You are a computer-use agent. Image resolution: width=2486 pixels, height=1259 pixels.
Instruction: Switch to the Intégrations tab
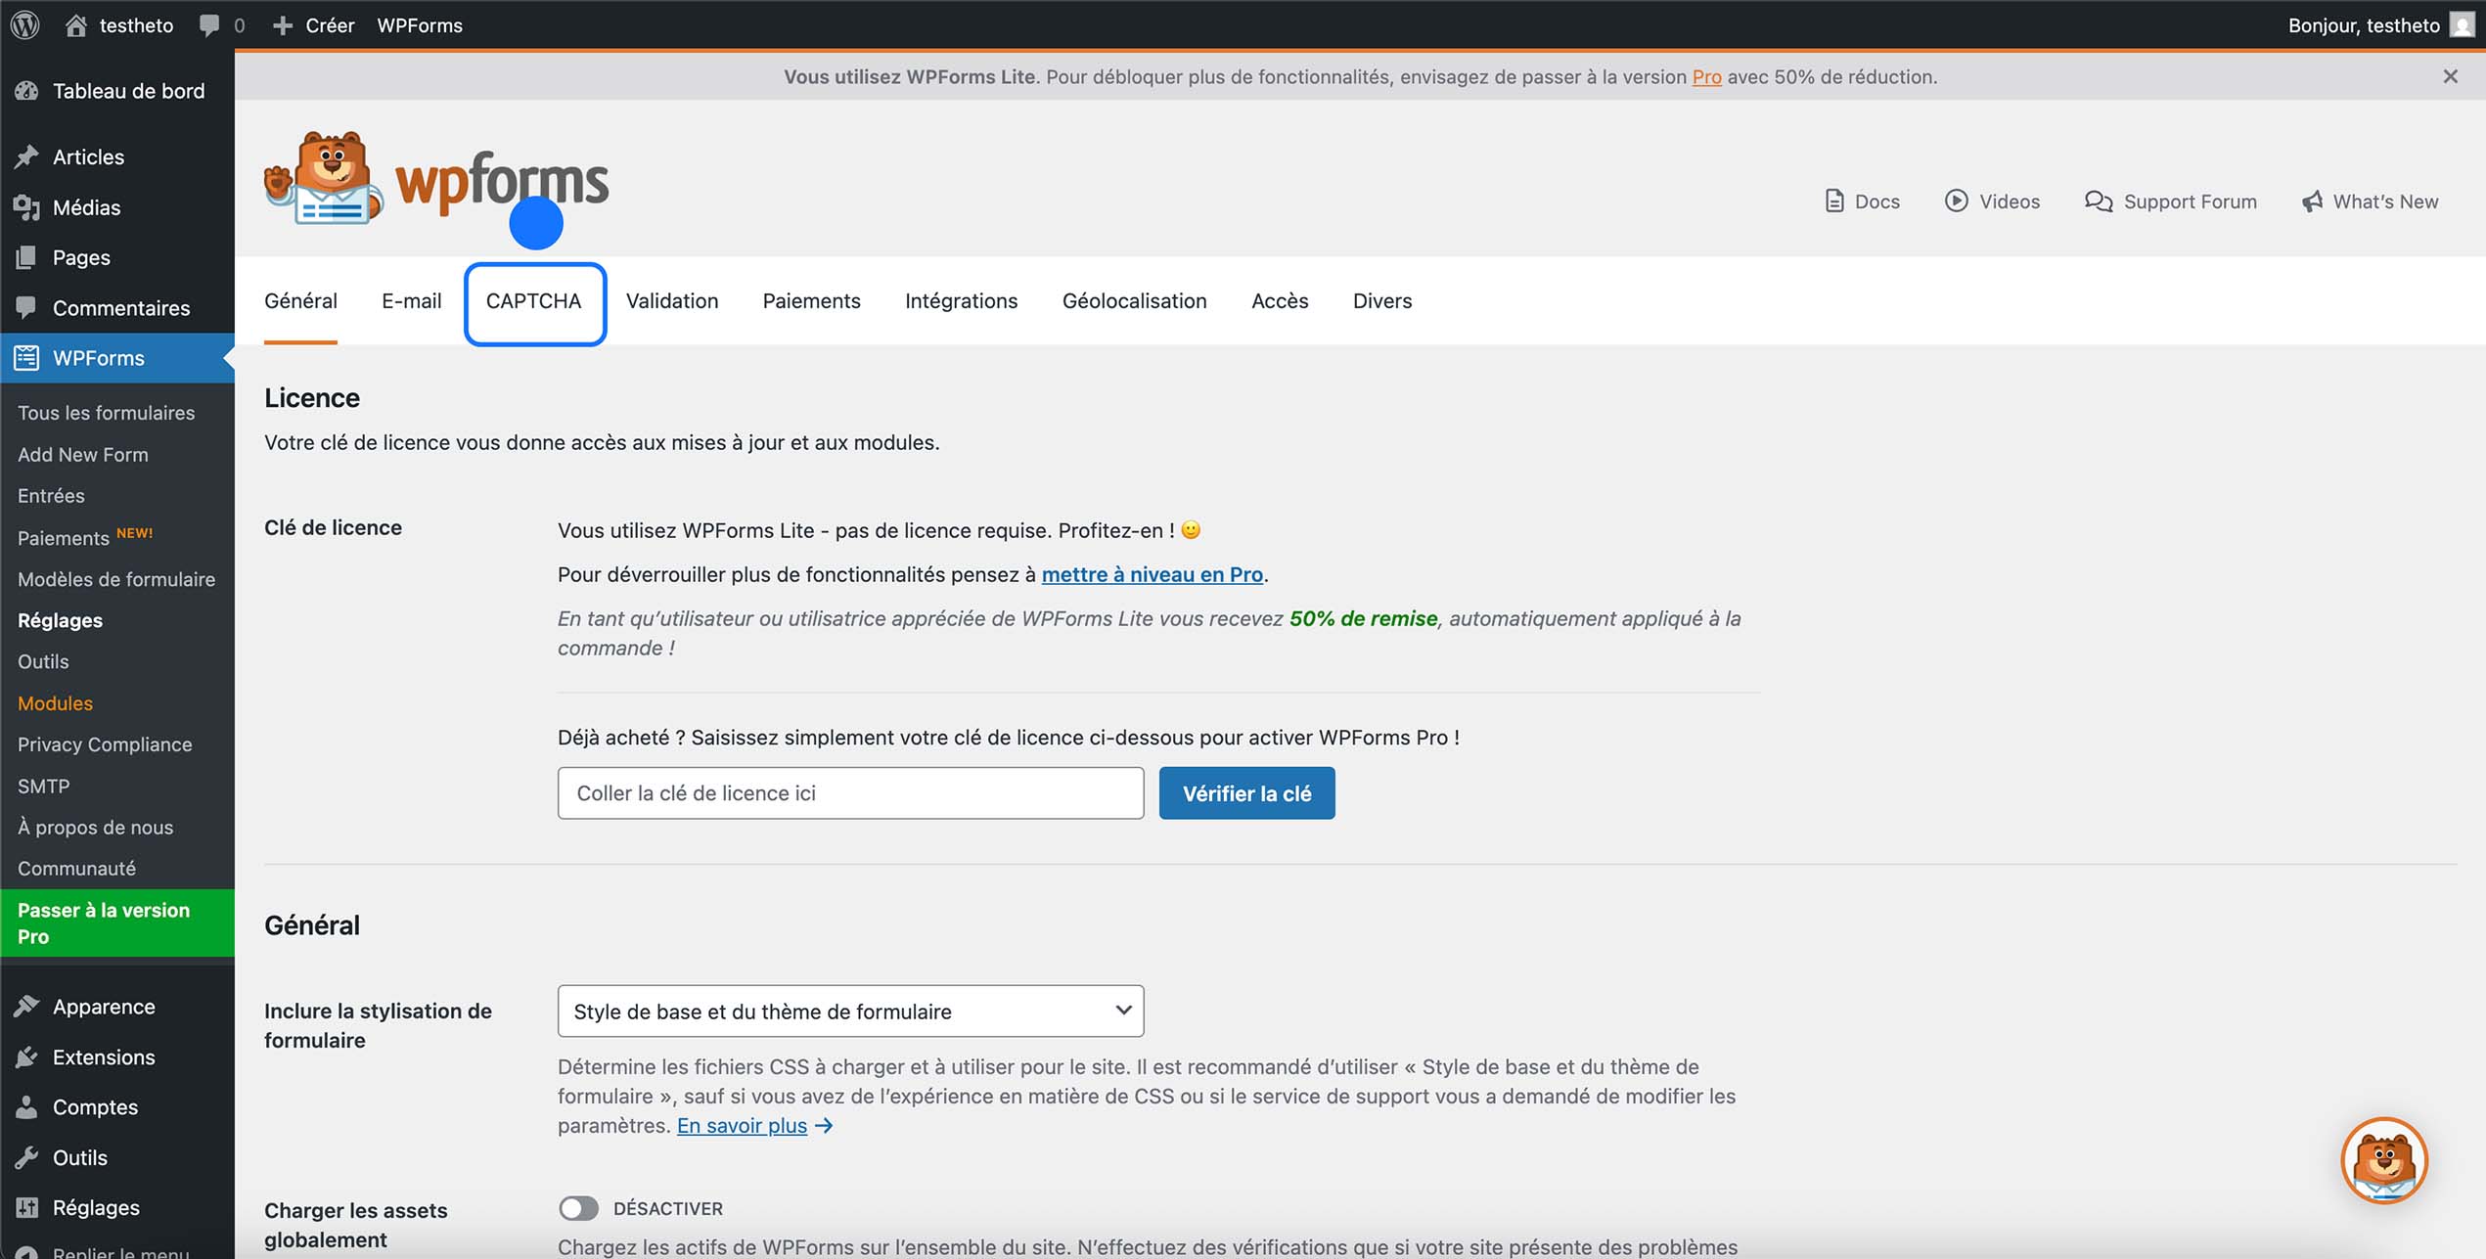pos(961,301)
